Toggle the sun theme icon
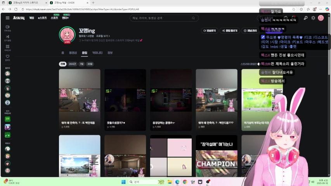The width and height of the screenshot is (331, 186). [313, 18]
